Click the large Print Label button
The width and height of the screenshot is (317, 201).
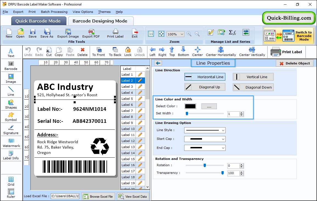[x=286, y=52]
